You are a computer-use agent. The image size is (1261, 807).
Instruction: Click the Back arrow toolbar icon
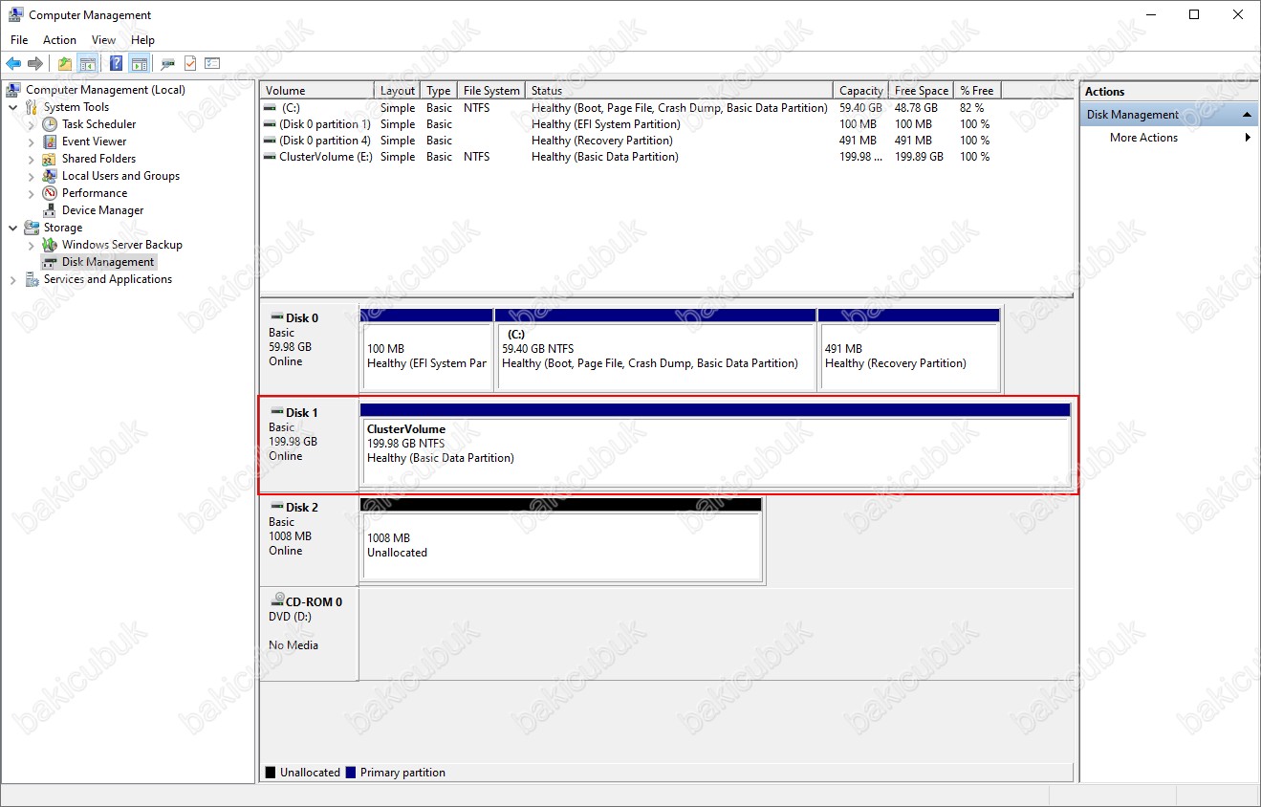(x=13, y=64)
